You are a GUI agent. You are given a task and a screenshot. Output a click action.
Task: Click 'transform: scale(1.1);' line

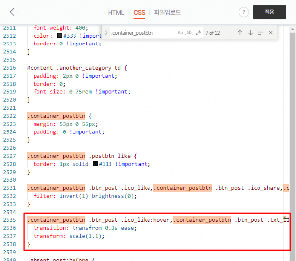(x=69, y=236)
